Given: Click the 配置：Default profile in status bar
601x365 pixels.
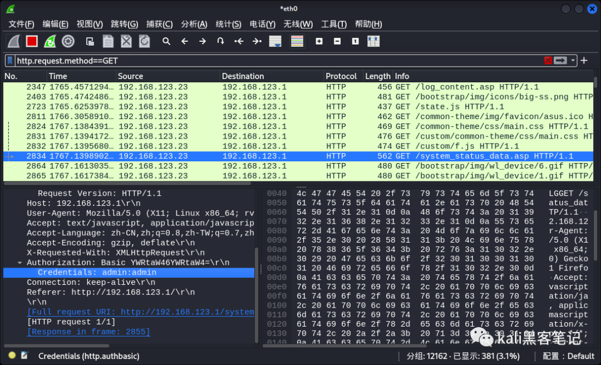Looking at the screenshot, I should click(x=568, y=356).
